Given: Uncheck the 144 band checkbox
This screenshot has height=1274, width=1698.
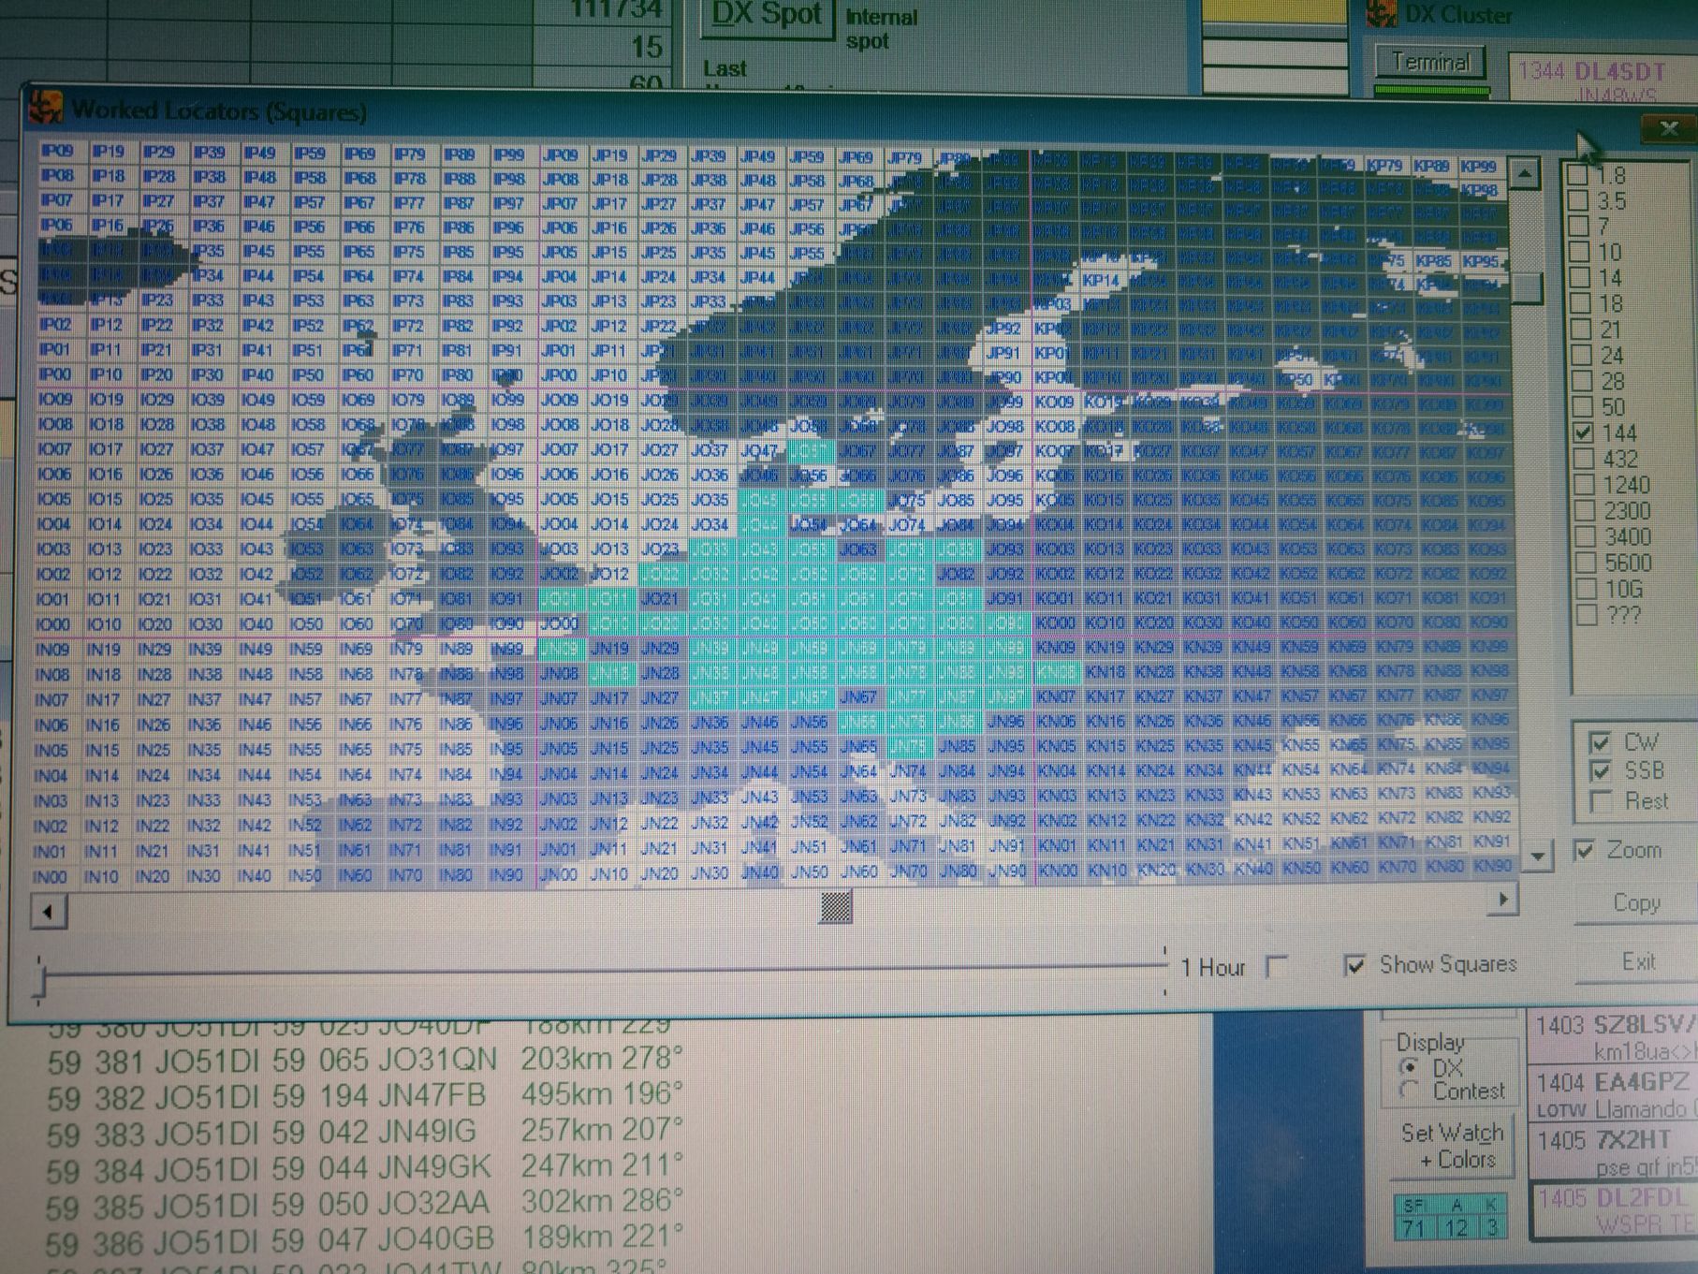Looking at the screenshot, I should click(1583, 432).
